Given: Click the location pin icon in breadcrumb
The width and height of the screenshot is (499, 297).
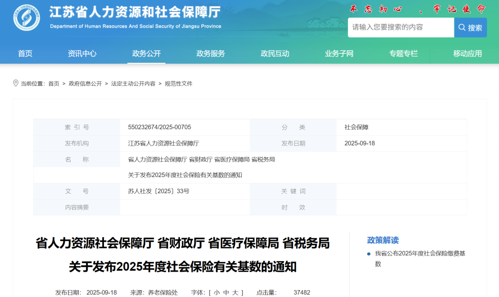Looking at the screenshot, I should tap(16, 83).
